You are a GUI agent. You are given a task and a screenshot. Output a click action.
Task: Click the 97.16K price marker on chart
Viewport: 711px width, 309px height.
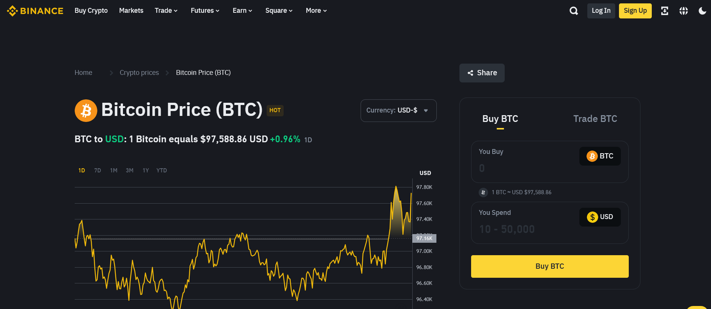coord(424,238)
